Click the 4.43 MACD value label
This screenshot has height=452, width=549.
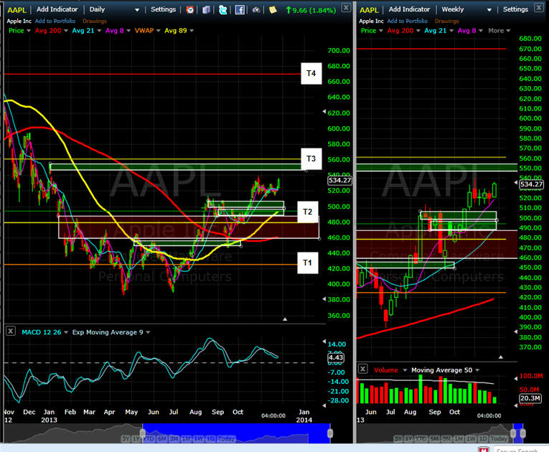(x=336, y=357)
